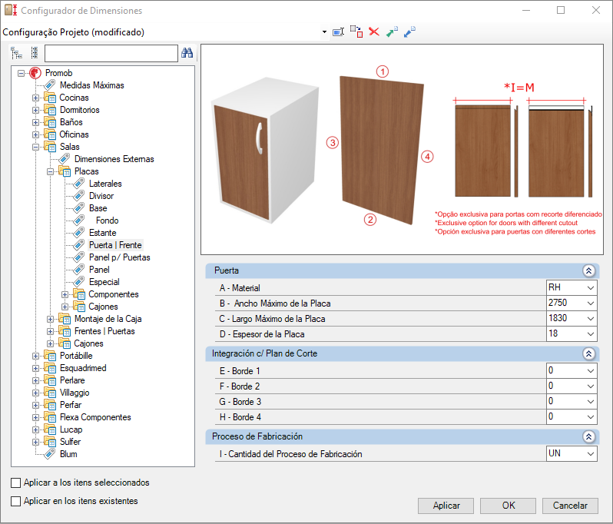Image resolution: width=613 pixels, height=524 pixels.
Task: Select Dimensiones Externas item
Action: point(114,159)
